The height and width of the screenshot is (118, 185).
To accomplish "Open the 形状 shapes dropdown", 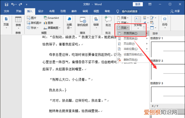I will pos(33,28).
